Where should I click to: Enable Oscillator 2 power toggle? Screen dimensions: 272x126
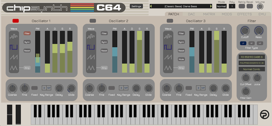click(93, 21)
